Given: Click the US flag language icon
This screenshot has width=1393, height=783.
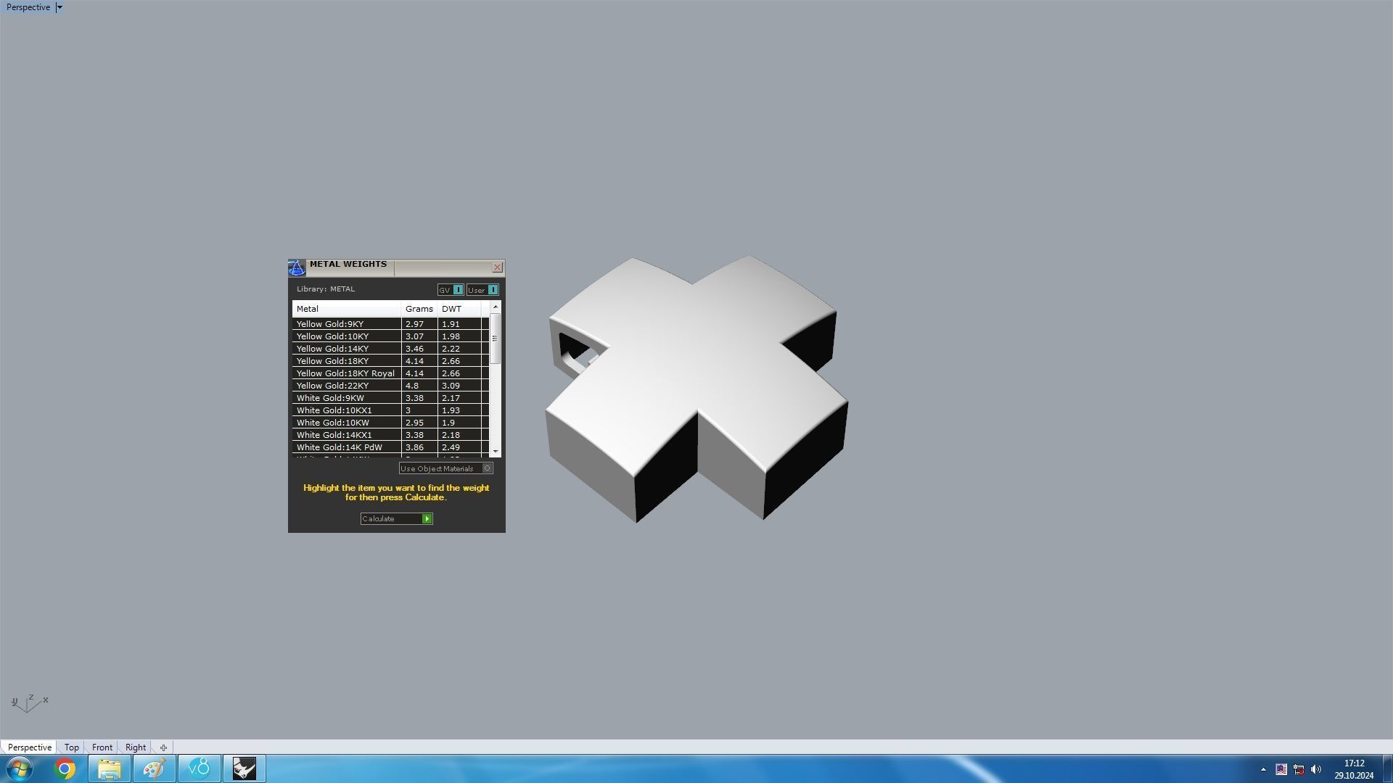Looking at the screenshot, I should (1281, 769).
